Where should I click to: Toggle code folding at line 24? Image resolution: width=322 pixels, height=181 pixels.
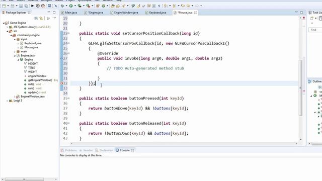69,43
